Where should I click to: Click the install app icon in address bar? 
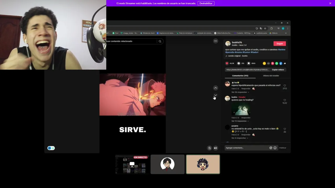[257, 28]
